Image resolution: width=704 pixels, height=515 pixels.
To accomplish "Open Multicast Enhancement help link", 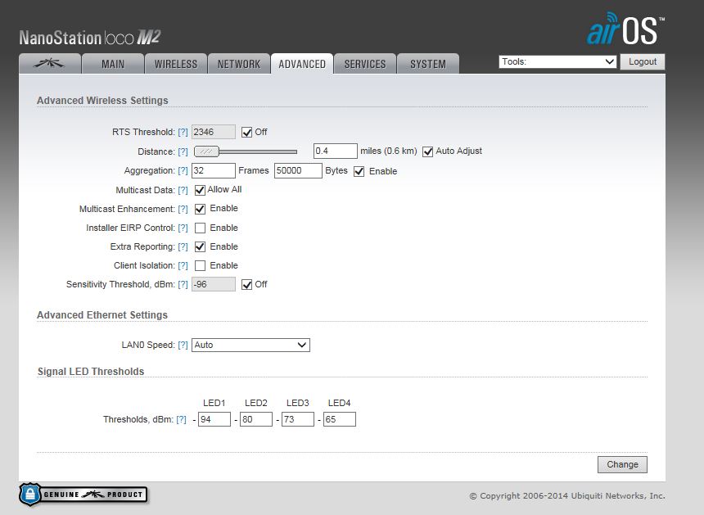I will coord(183,210).
